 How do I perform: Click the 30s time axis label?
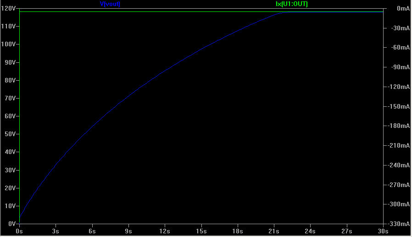[x=383, y=231]
